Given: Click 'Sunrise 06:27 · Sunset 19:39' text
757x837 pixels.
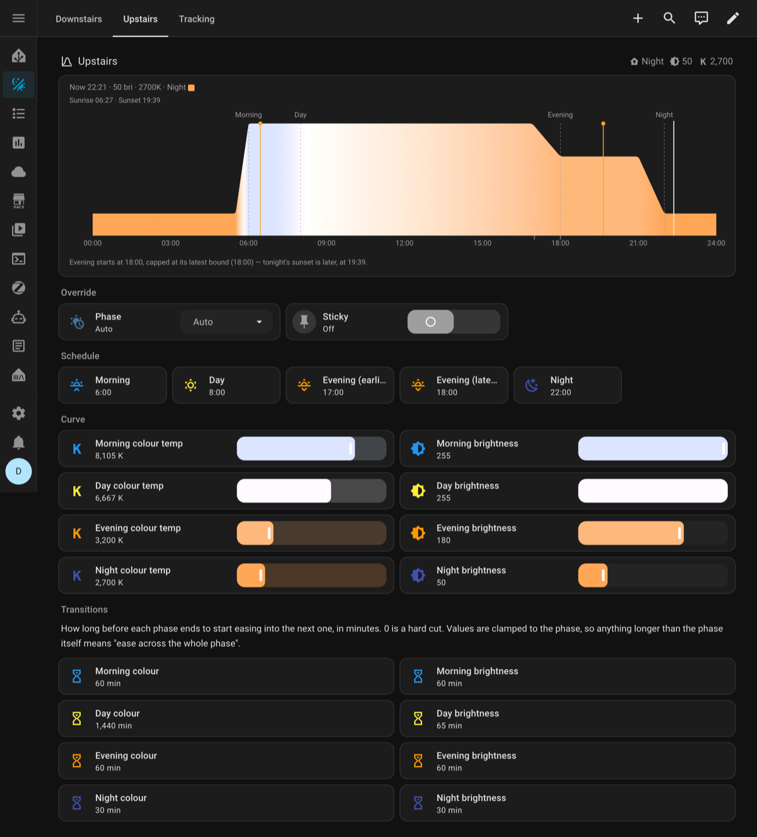Looking at the screenshot, I should pos(115,100).
